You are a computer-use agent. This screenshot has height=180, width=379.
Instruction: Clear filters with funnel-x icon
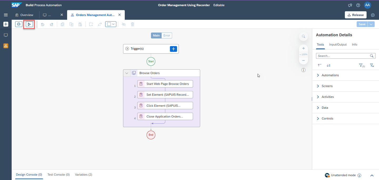point(372,65)
